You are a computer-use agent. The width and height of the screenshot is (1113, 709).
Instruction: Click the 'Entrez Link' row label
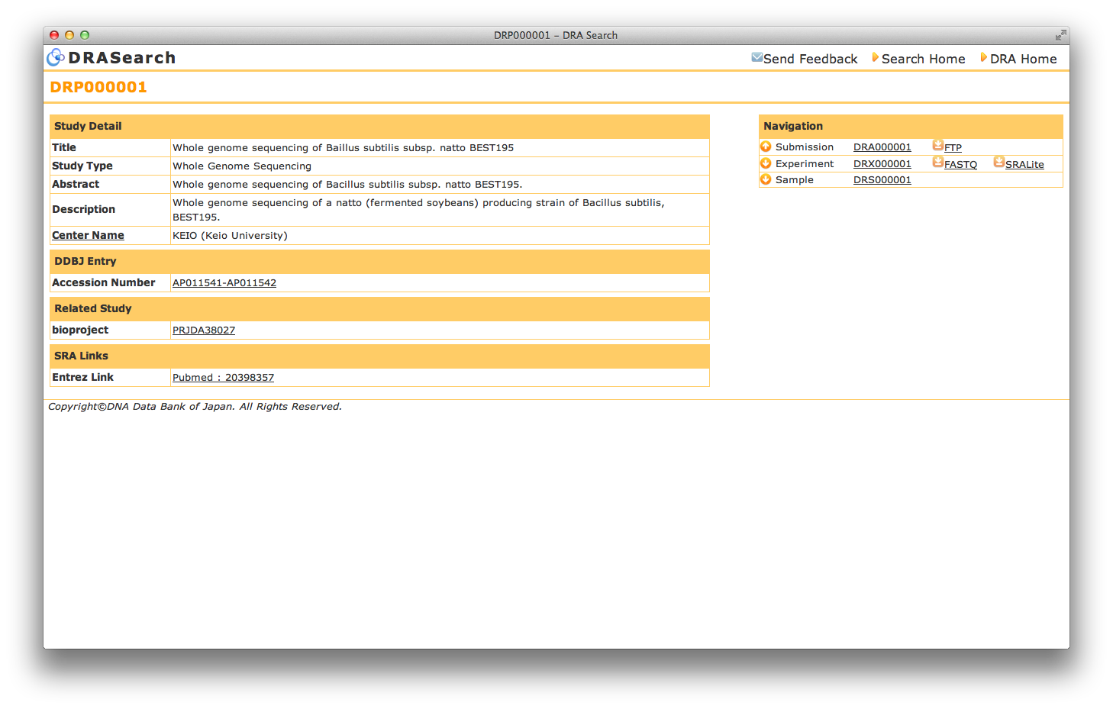coord(82,377)
